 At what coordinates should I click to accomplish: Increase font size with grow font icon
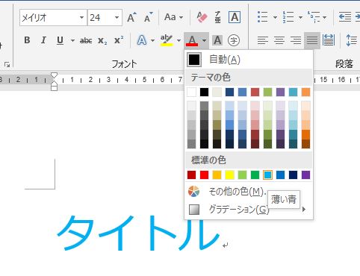click(131, 17)
